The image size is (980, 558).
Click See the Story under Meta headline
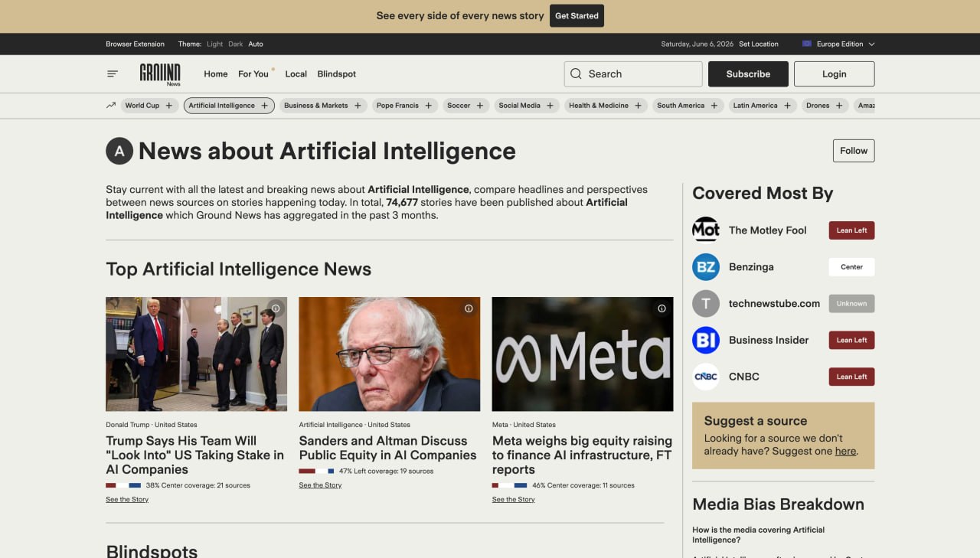point(513,499)
